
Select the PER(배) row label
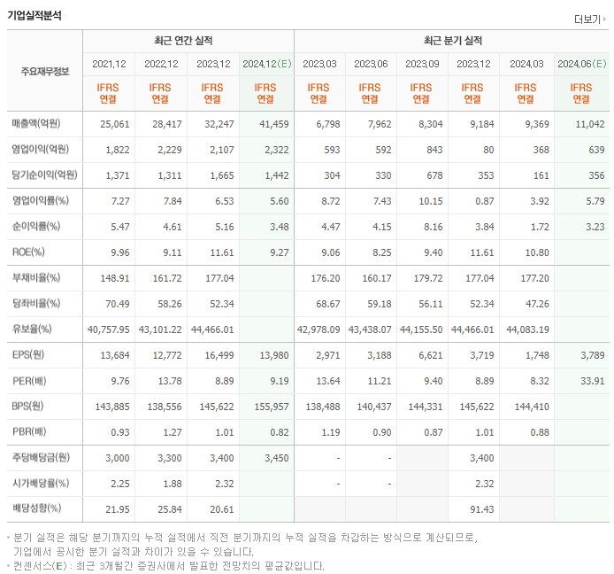tap(29, 380)
